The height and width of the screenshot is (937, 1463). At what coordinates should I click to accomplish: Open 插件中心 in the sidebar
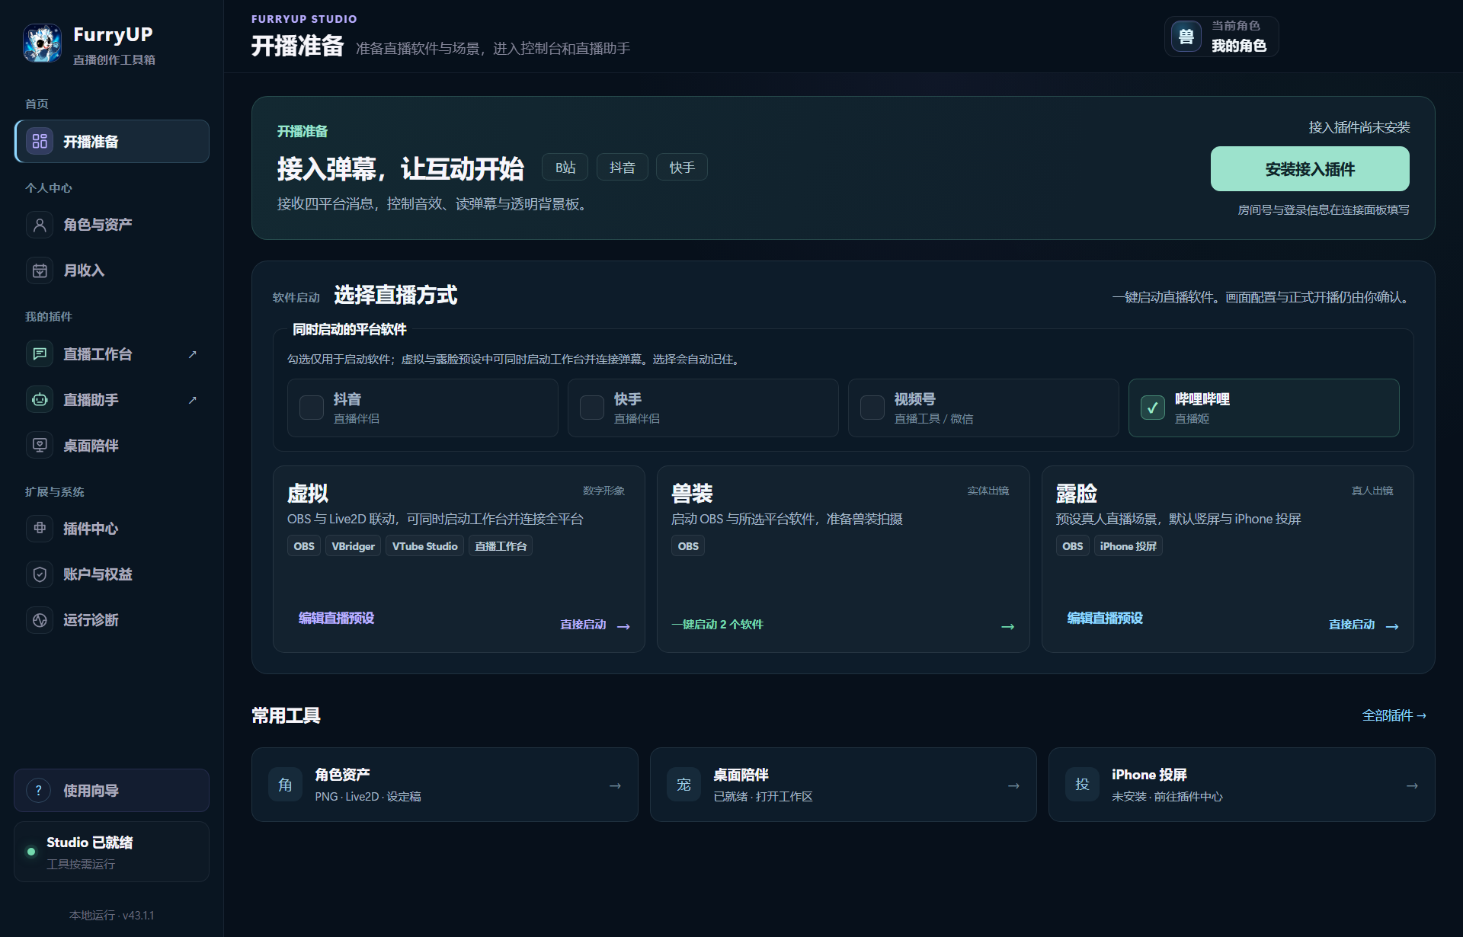pos(112,529)
